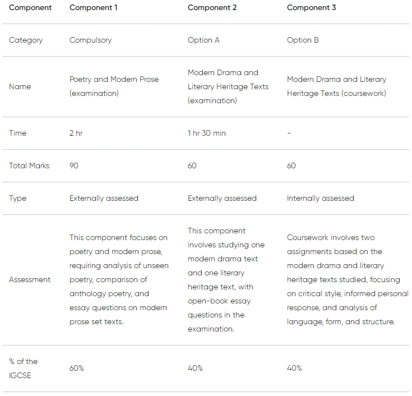412x396 pixels.
Task: Click the 2 hr time value
Action: 76,133
